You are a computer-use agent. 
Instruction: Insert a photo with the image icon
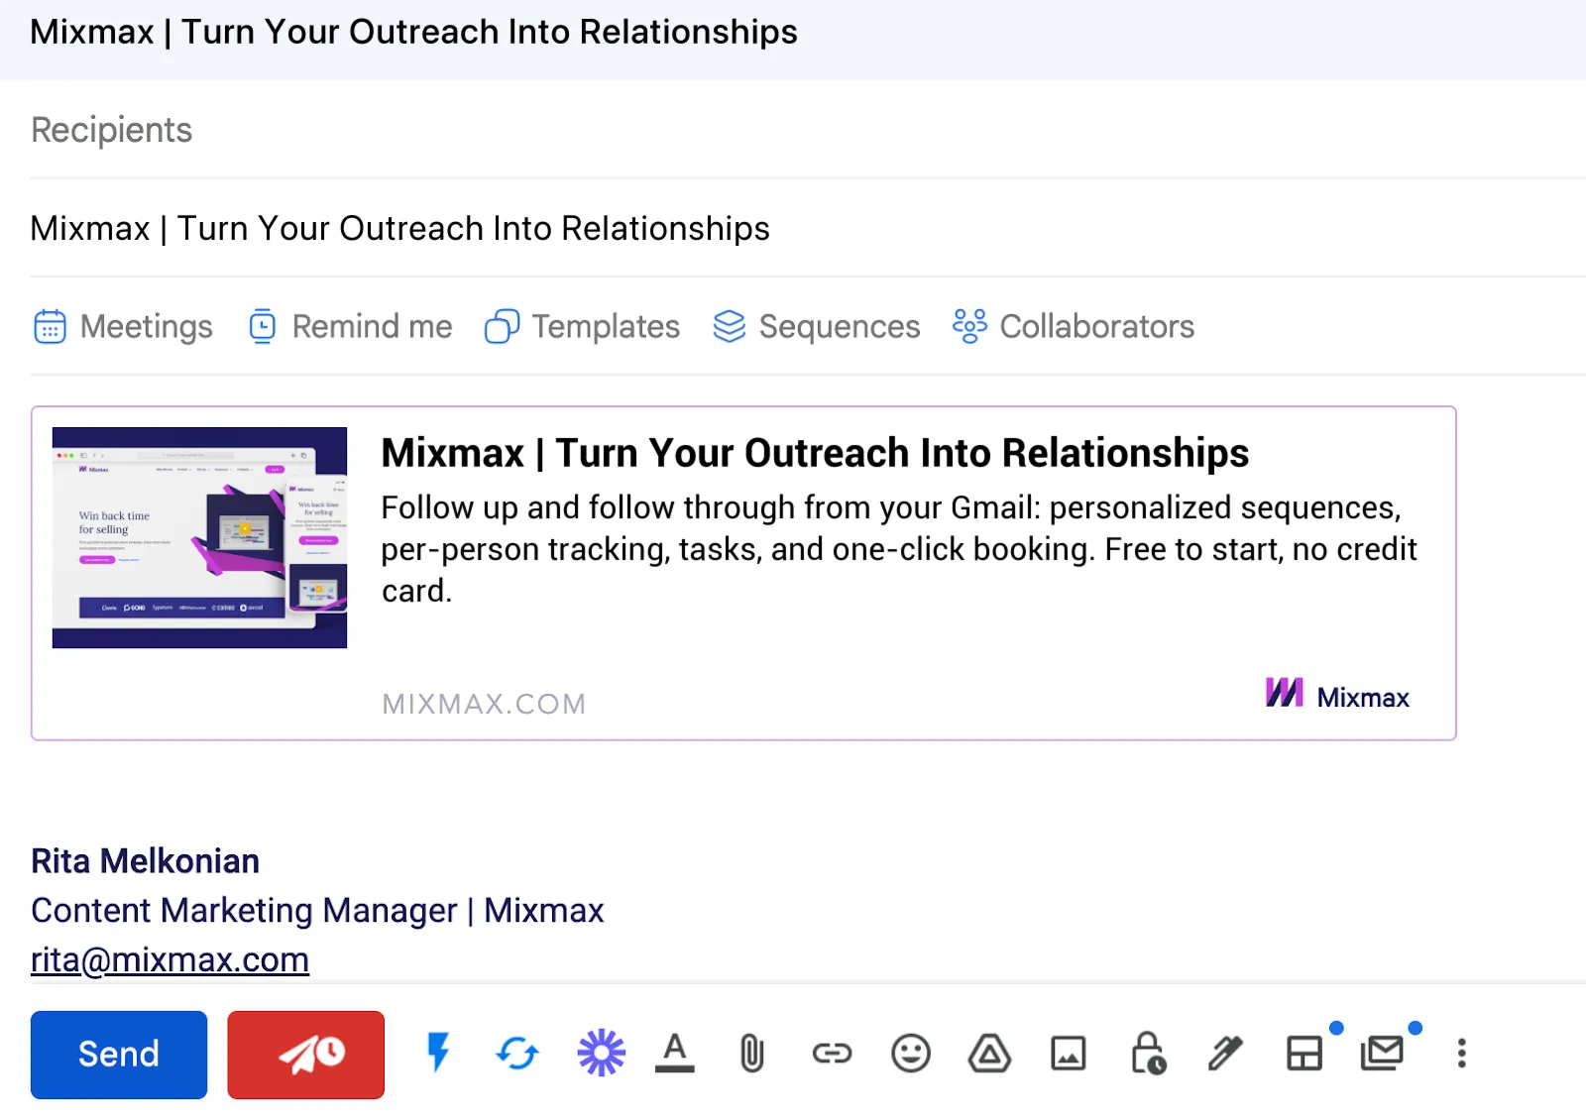click(1069, 1054)
